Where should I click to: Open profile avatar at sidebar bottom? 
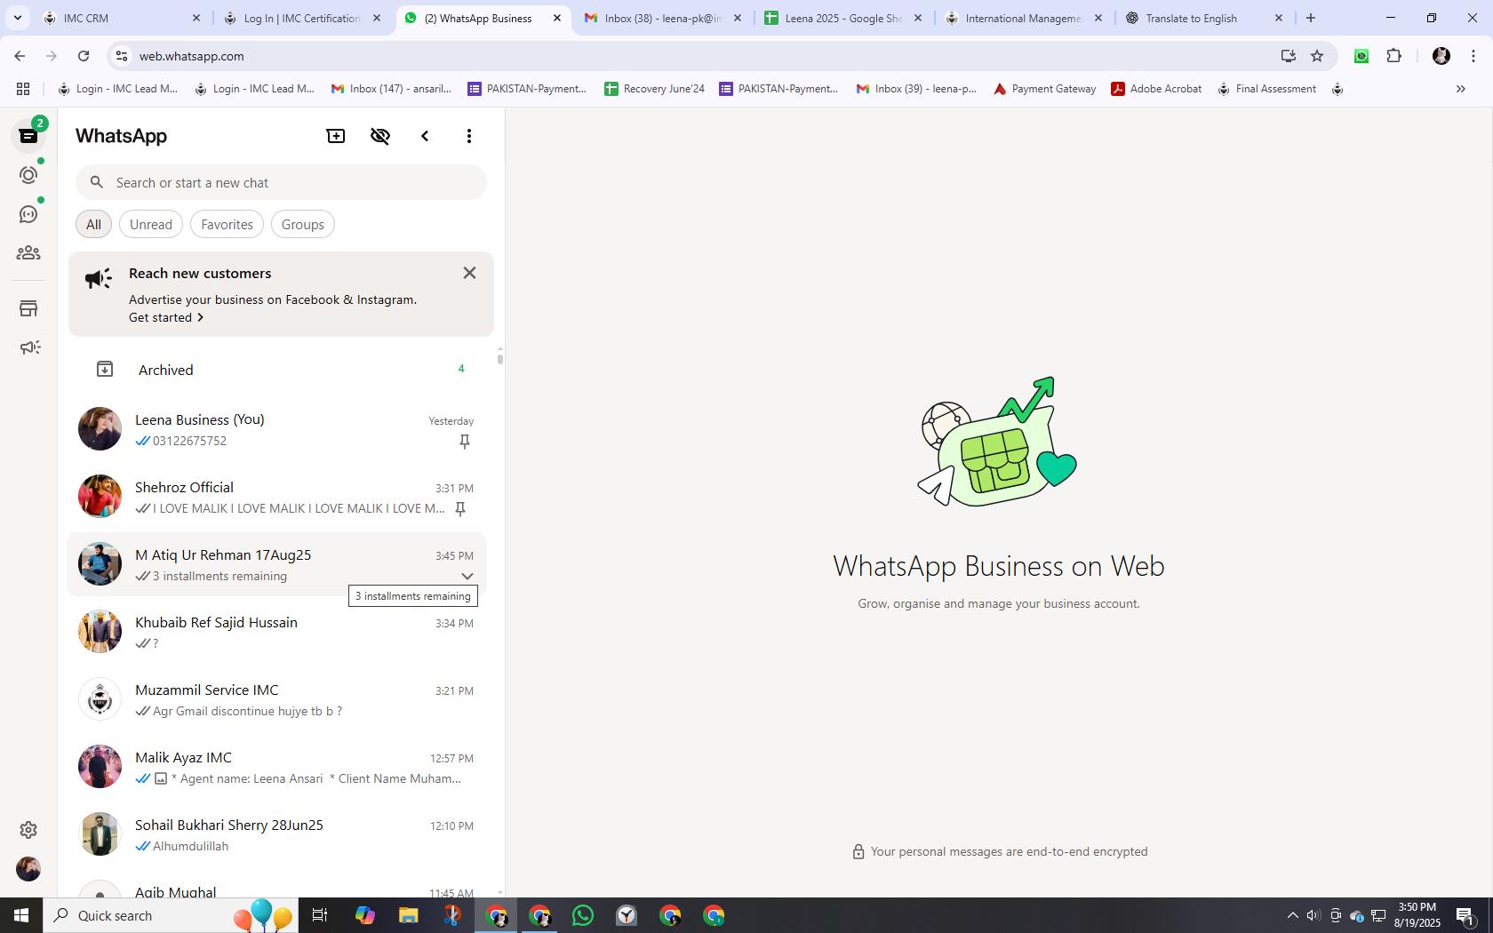pos(28,869)
